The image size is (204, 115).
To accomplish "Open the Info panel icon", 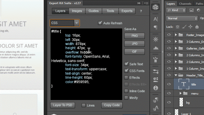I will point(156,88).
